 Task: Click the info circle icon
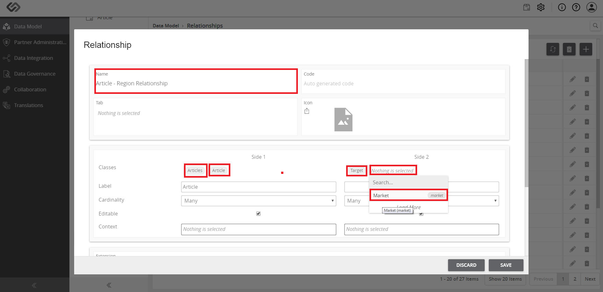point(562,7)
